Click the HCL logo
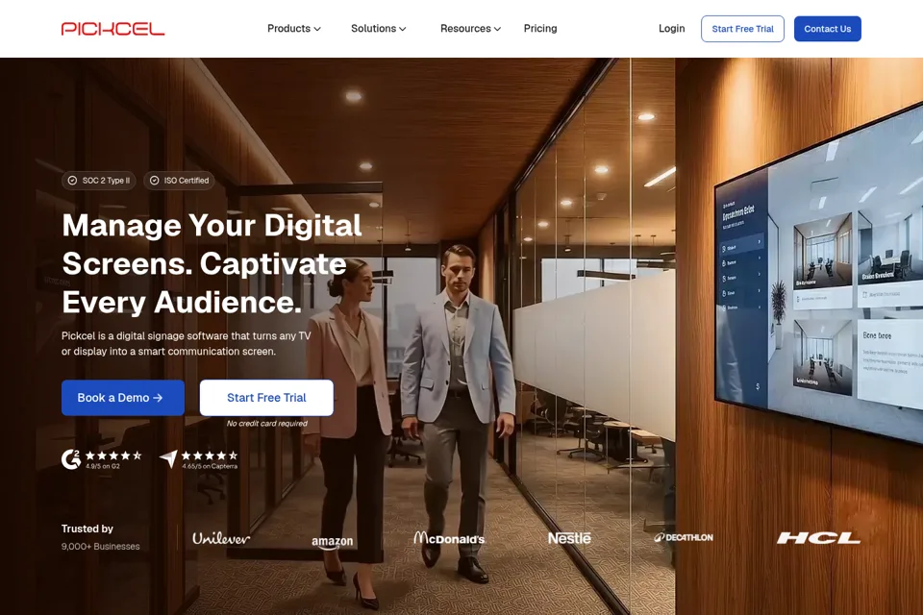Viewport: 923px width, 615px height. pyautogui.click(x=819, y=538)
